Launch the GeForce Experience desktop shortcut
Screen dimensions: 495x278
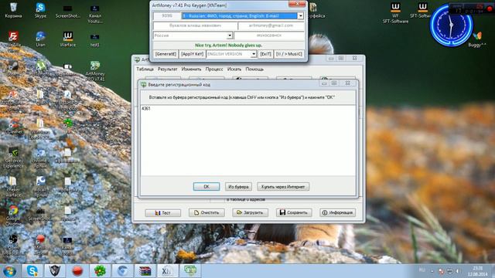point(13,158)
